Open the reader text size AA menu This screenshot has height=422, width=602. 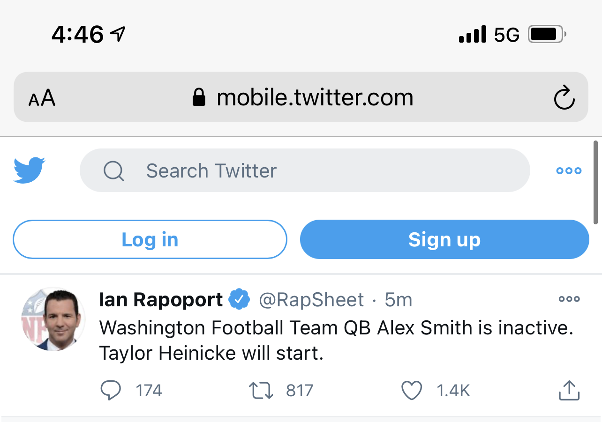click(42, 98)
